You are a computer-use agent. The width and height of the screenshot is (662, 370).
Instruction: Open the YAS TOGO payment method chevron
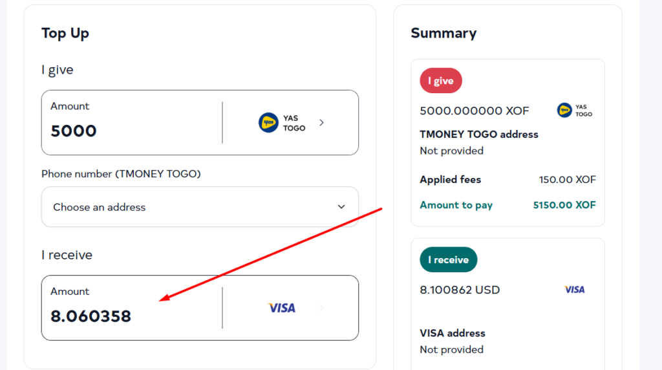(x=322, y=122)
